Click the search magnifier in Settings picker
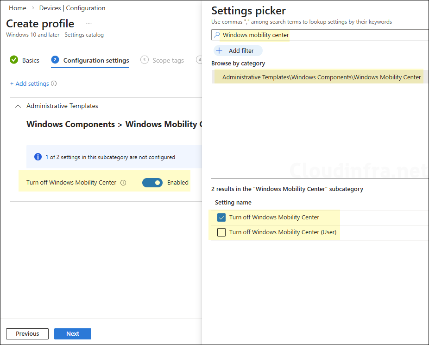Image resolution: width=429 pixels, height=345 pixels. [216, 34]
